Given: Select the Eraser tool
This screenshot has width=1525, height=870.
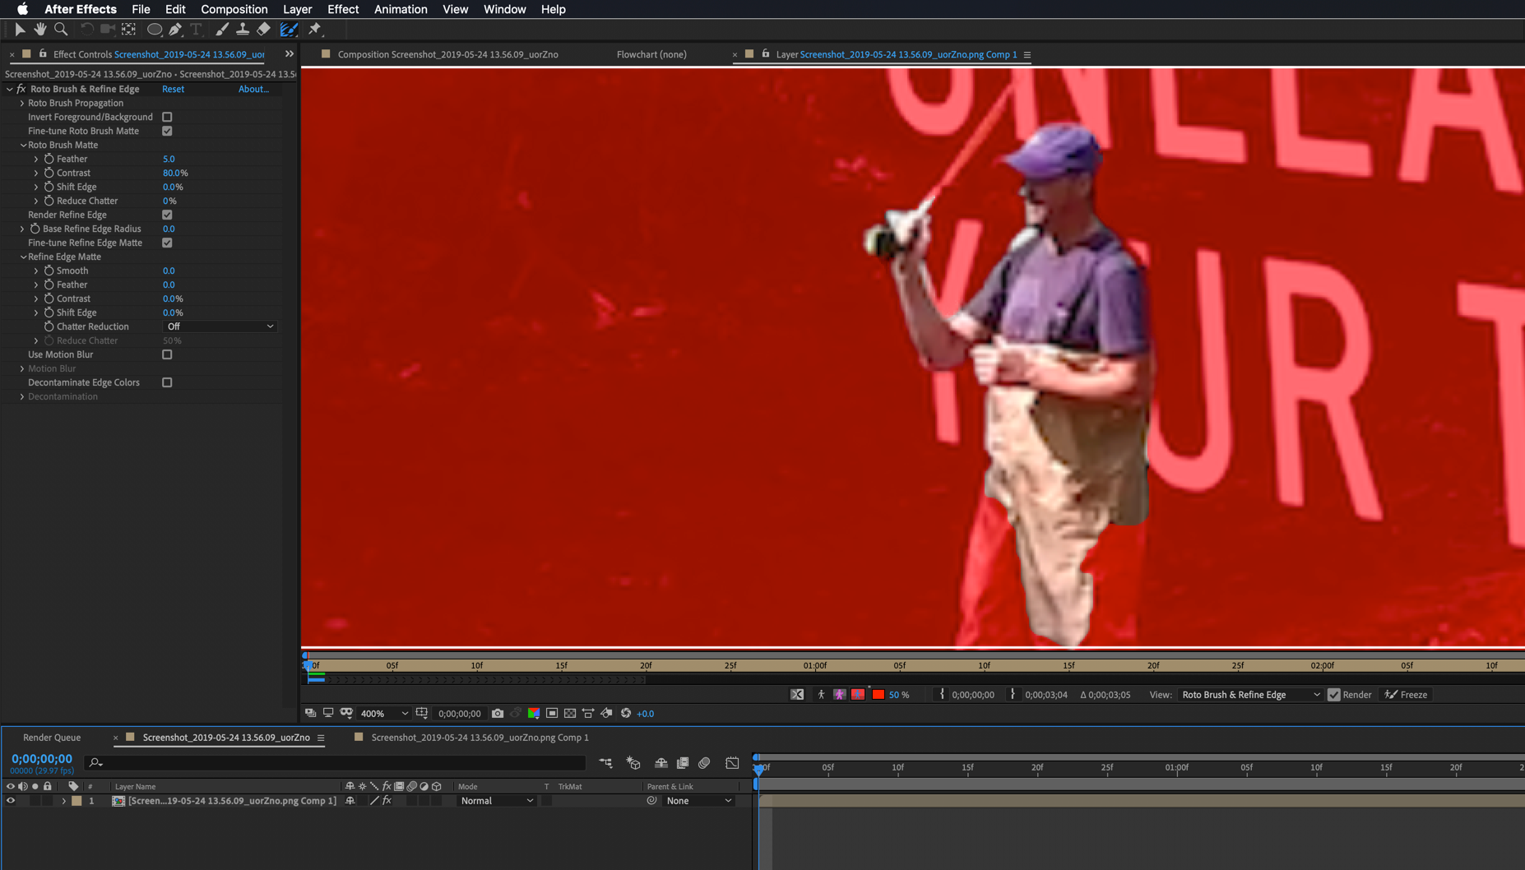Looking at the screenshot, I should pos(263,29).
